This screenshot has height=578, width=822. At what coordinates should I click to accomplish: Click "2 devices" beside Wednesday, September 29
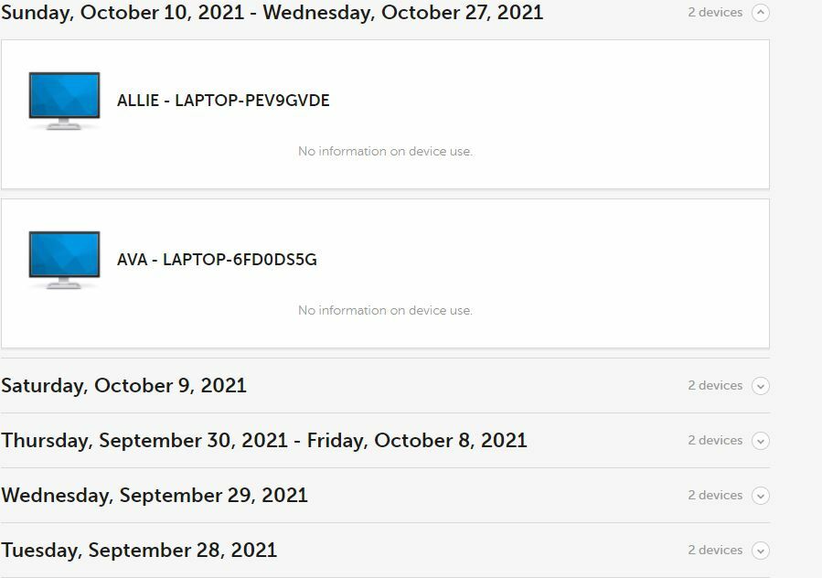(715, 496)
